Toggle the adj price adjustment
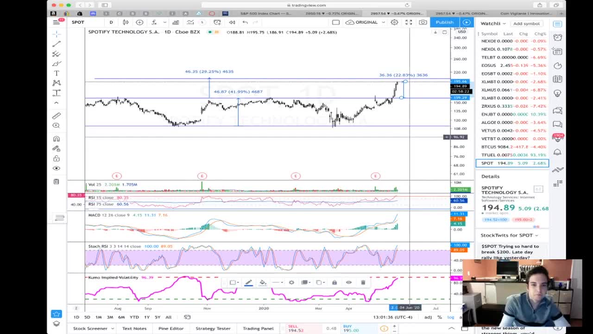Viewport: 593px width, 334px height. (428, 317)
